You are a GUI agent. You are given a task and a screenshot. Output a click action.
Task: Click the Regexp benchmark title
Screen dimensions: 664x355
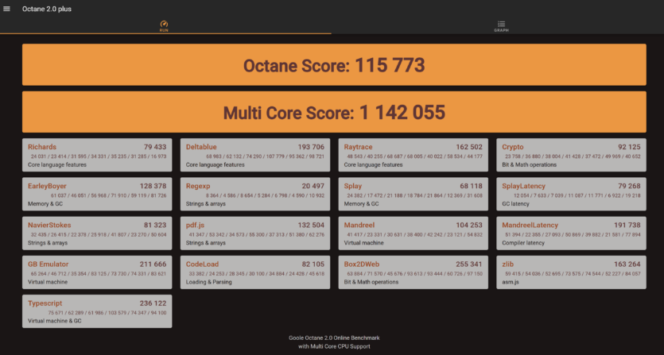point(198,186)
